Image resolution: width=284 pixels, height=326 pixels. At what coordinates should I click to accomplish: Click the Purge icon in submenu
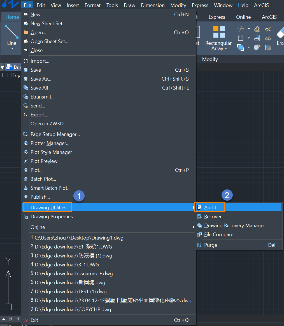199,245
